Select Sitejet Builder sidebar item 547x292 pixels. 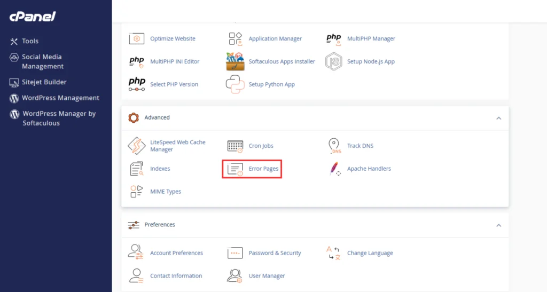coord(44,82)
